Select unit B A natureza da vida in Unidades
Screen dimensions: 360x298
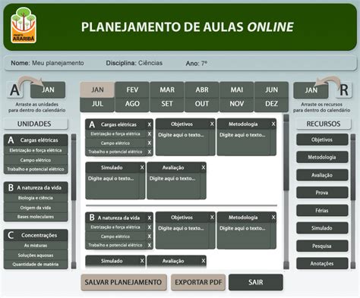coord(36,187)
